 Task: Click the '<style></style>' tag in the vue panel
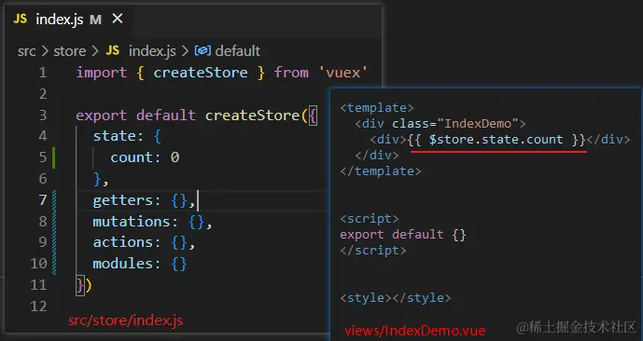click(x=396, y=298)
